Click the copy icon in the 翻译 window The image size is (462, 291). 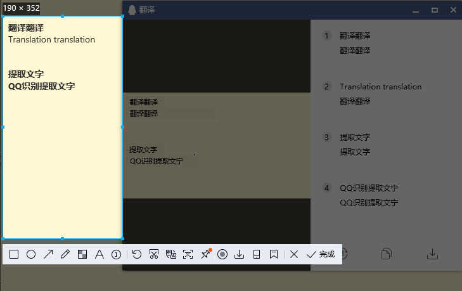point(387,254)
